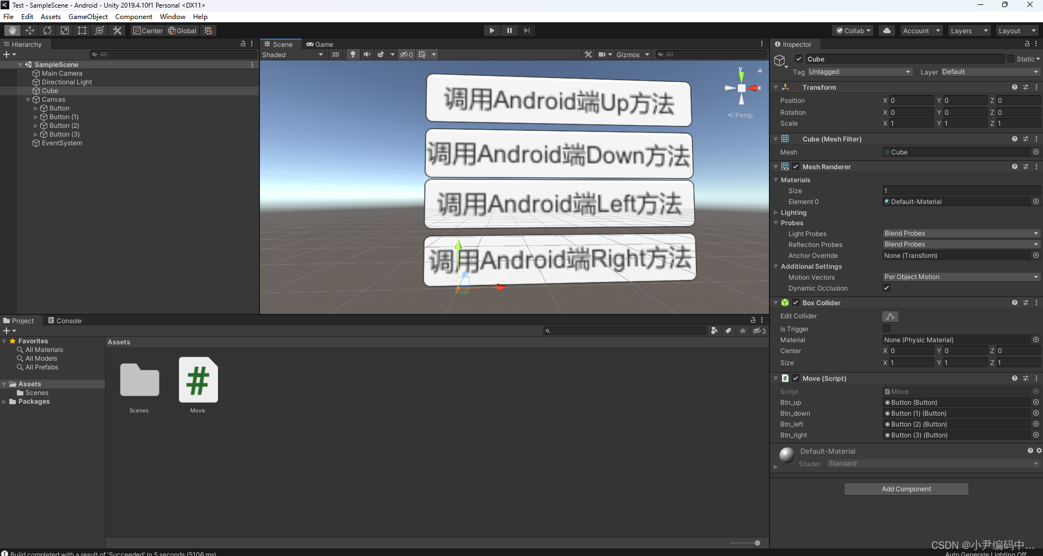Switch to the Game tab
The width and height of the screenshot is (1043, 556).
(x=320, y=44)
